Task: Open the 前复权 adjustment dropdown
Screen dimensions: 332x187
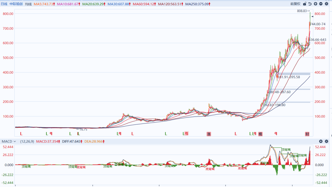Action: click(x=295, y=4)
